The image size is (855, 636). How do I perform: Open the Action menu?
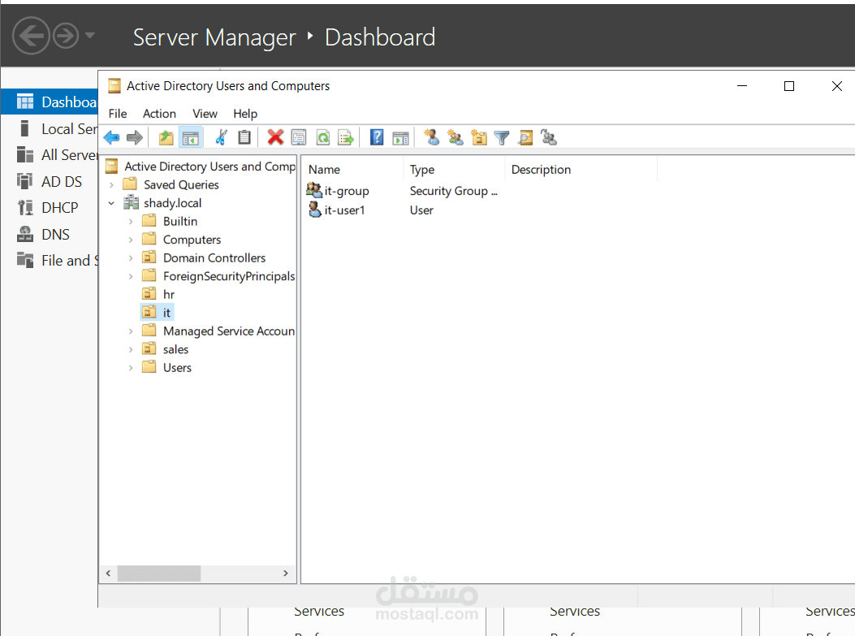coord(159,114)
